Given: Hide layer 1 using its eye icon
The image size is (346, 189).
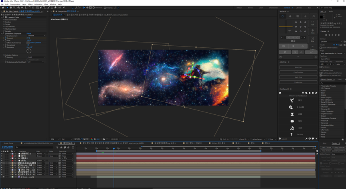Looking at the screenshot, I should [2, 153].
